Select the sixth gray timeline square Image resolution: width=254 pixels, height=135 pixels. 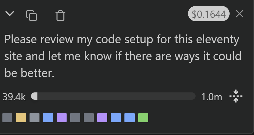(x=75, y=117)
